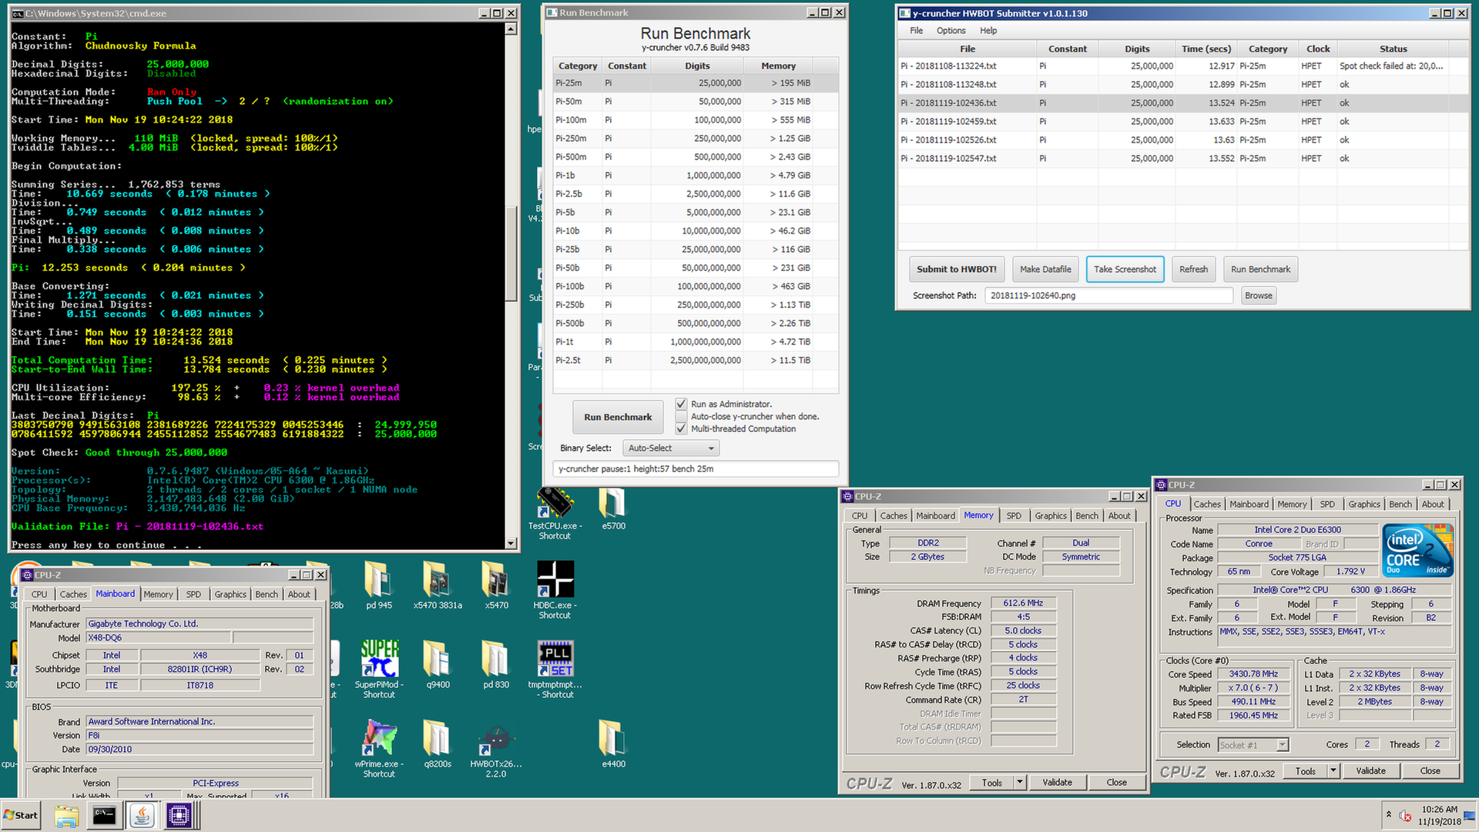Launch HWBOTx265 2.2.0 shortcut

[495, 740]
